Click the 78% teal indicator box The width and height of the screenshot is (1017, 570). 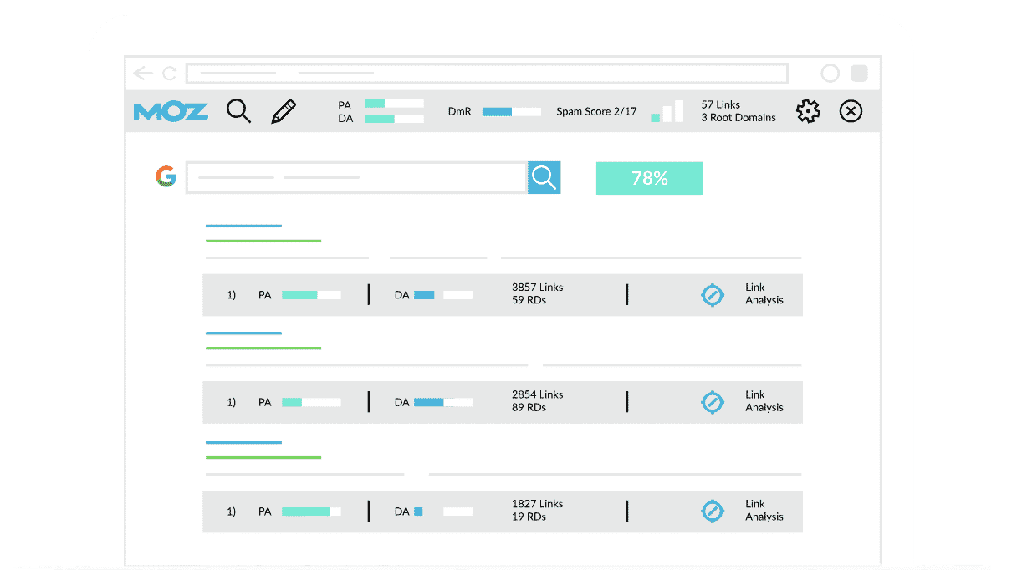(650, 178)
